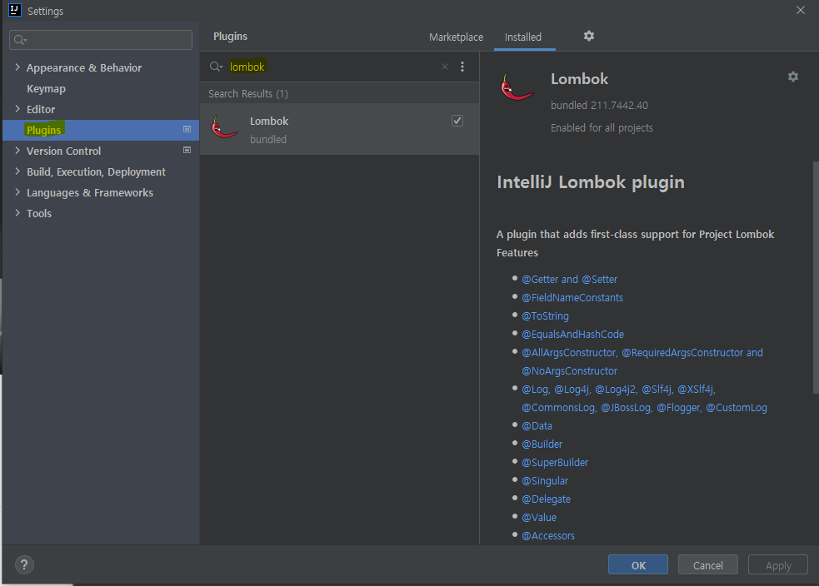Open the @Data link
Image resolution: width=819 pixels, height=586 pixels.
point(537,426)
